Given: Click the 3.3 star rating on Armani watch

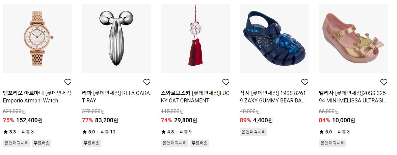Looking at the screenshot, I should [9, 132].
